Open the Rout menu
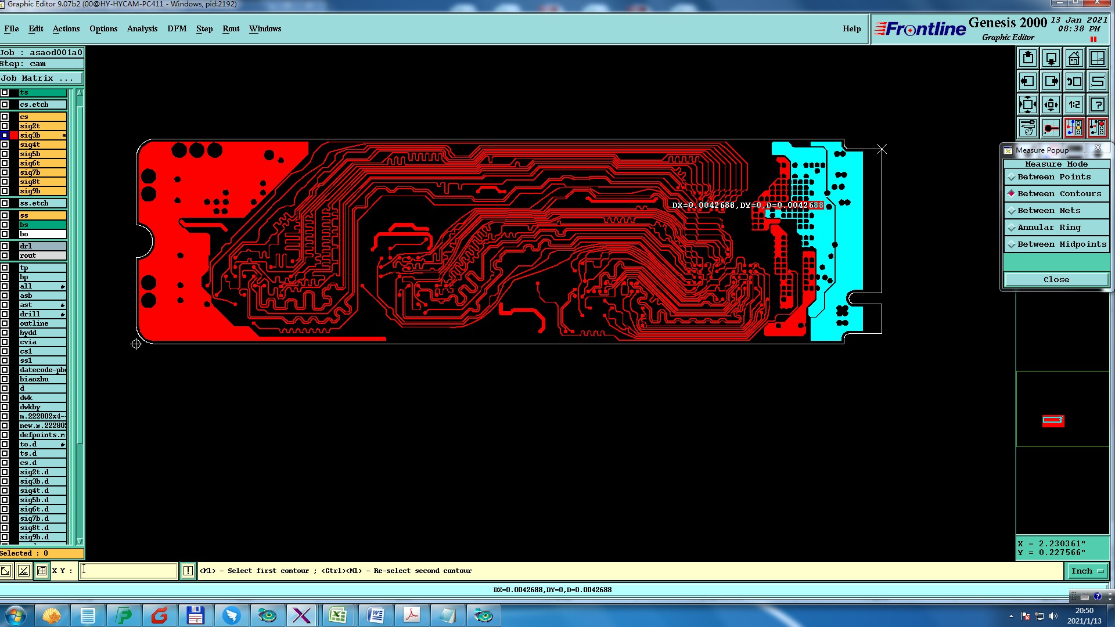The height and width of the screenshot is (627, 1115). point(231,29)
